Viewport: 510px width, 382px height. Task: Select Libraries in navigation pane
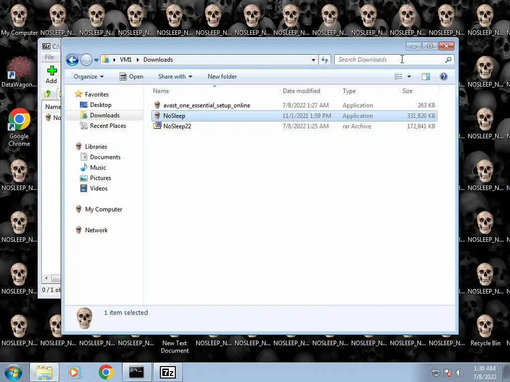96,147
